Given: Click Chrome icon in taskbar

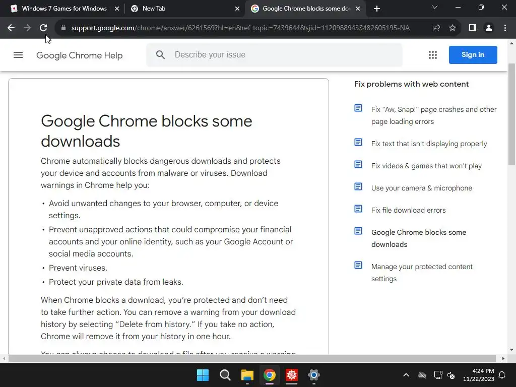Looking at the screenshot, I should tap(270, 375).
